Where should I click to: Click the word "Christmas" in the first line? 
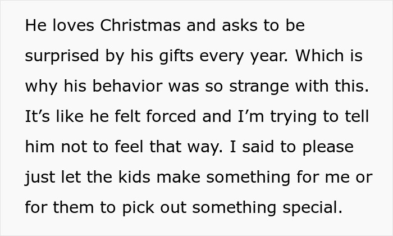(140, 25)
